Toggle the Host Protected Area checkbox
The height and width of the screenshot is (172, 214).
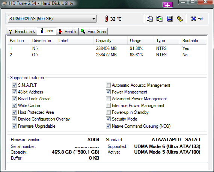[x=14, y=112]
